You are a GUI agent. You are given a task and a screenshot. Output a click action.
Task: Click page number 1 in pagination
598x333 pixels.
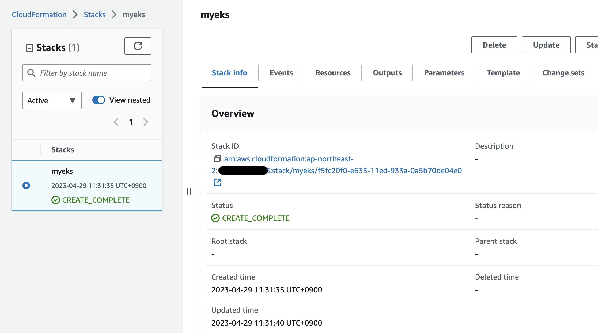pos(131,122)
